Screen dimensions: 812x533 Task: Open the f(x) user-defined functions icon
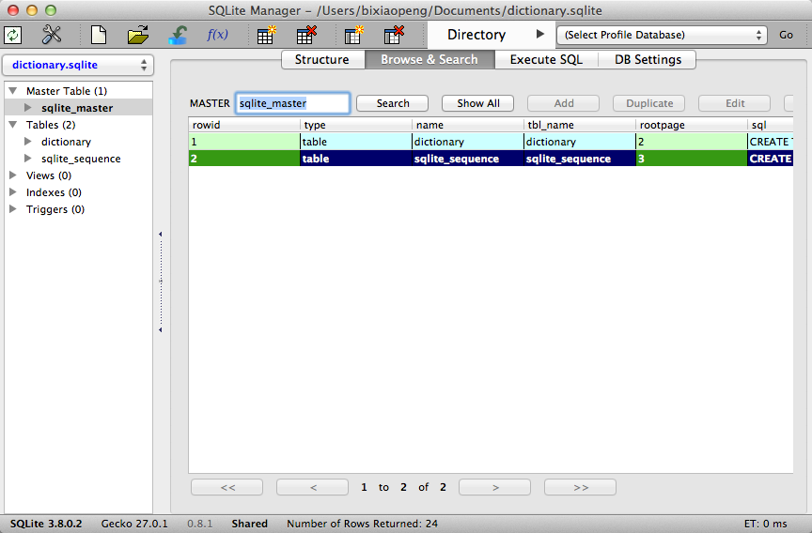click(x=217, y=35)
